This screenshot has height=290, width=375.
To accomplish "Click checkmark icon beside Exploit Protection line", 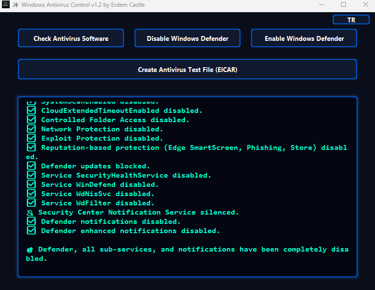I will tap(31, 138).
